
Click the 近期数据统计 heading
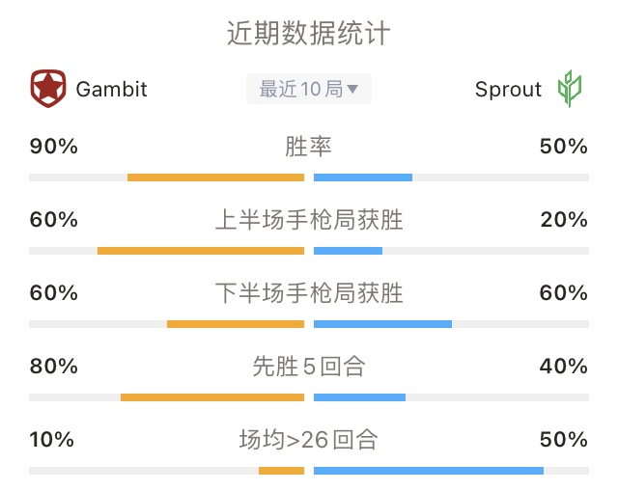tap(309, 33)
